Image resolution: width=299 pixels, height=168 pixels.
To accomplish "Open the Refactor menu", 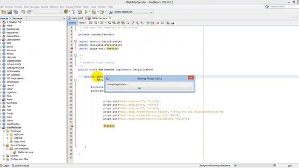I will click(54, 7).
